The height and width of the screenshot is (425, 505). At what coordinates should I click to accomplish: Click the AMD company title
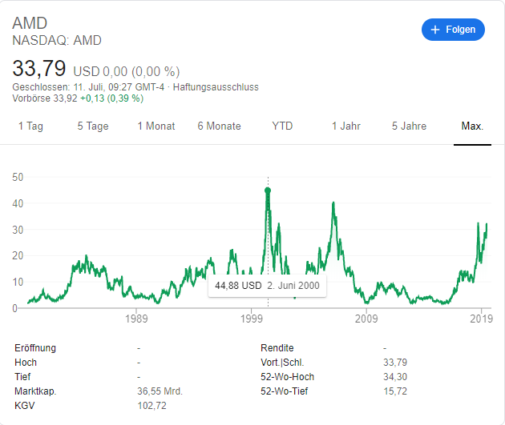30,23
